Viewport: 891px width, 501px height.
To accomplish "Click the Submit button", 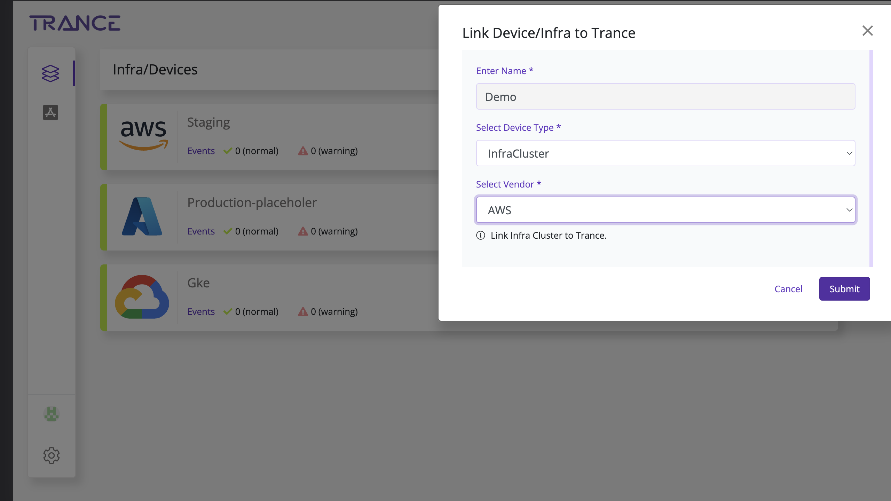I will [844, 289].
